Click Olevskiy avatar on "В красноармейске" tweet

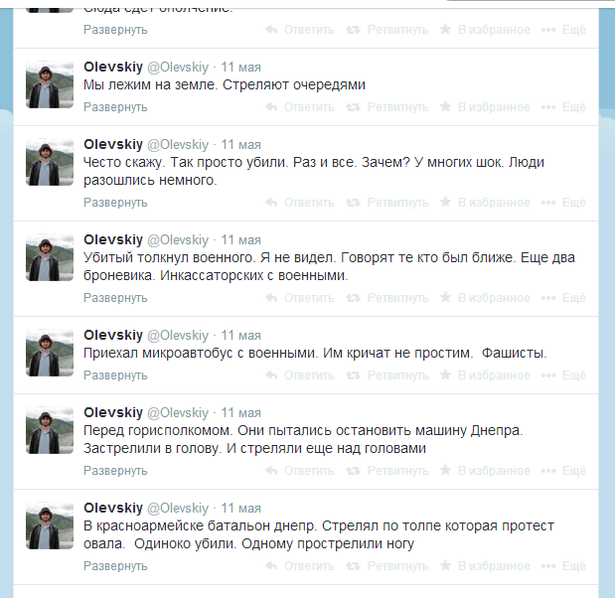(x=50, y=525)
